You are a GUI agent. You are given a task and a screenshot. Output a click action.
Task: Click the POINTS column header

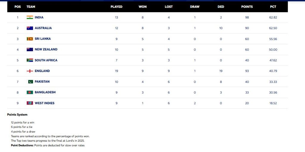point(247,7)
